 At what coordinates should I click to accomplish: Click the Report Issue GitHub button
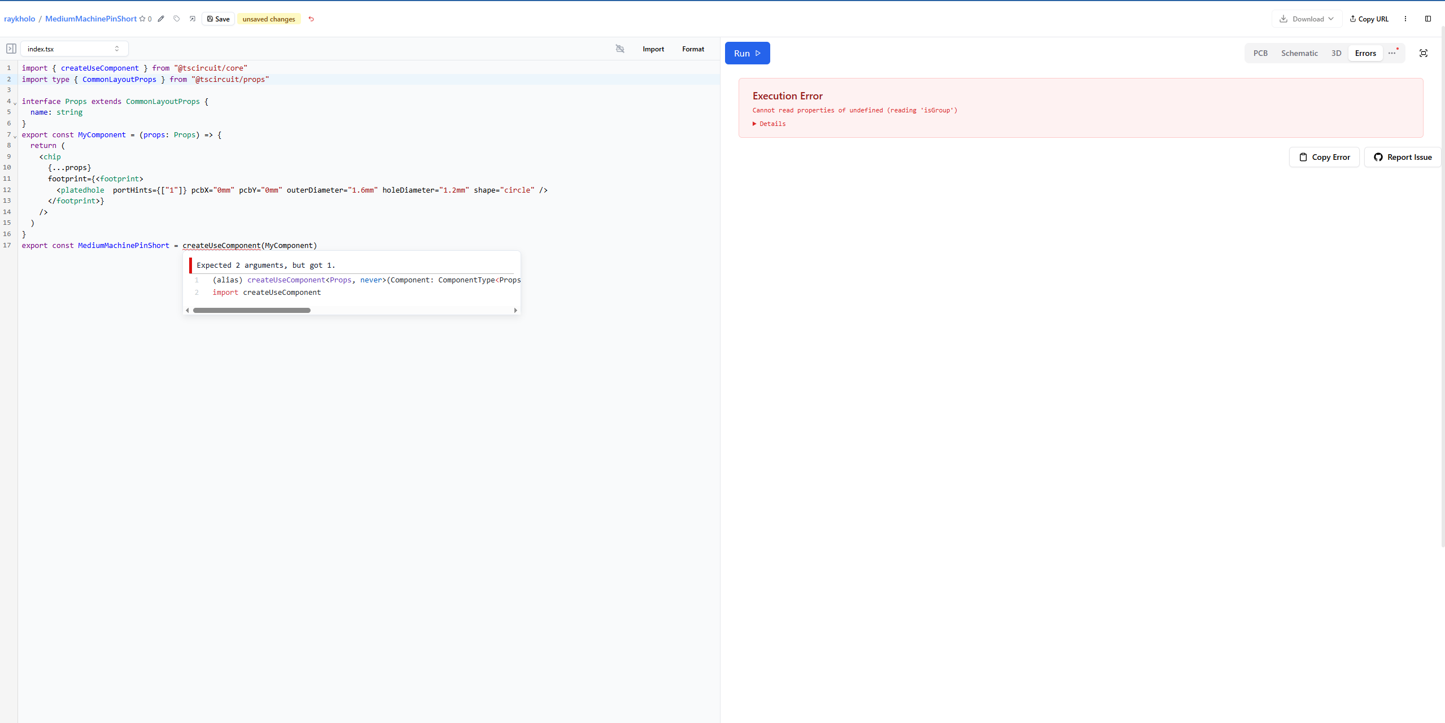point(1402,157)
